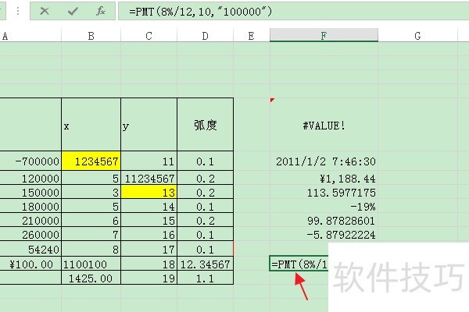Screen dimensions: 469x312
Task: Select cell showing 99.87828601
Action: coord(324,220)
